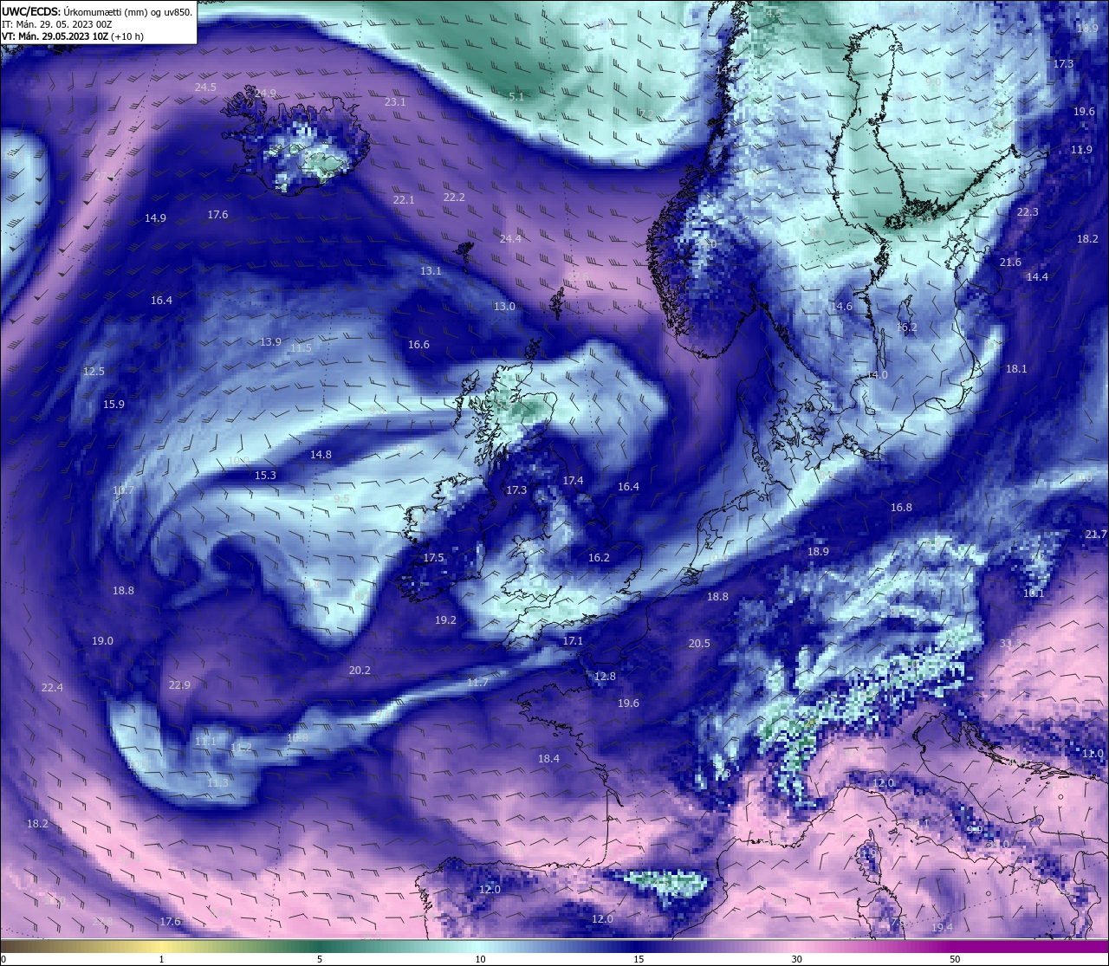Click the 17.5 value over Ireland
The width and height of the screenshot is (1109, 966).
tap(433, 557)
